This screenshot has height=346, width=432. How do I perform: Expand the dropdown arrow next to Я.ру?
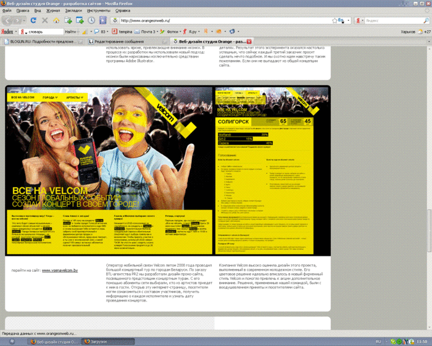pyautogui.click(x=199, y=32)
